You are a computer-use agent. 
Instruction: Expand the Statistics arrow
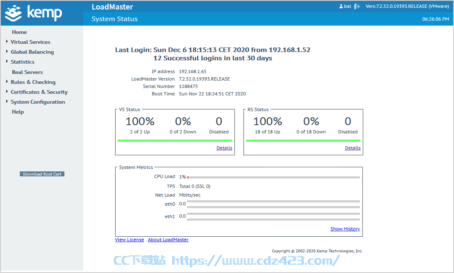click(7, 62)
